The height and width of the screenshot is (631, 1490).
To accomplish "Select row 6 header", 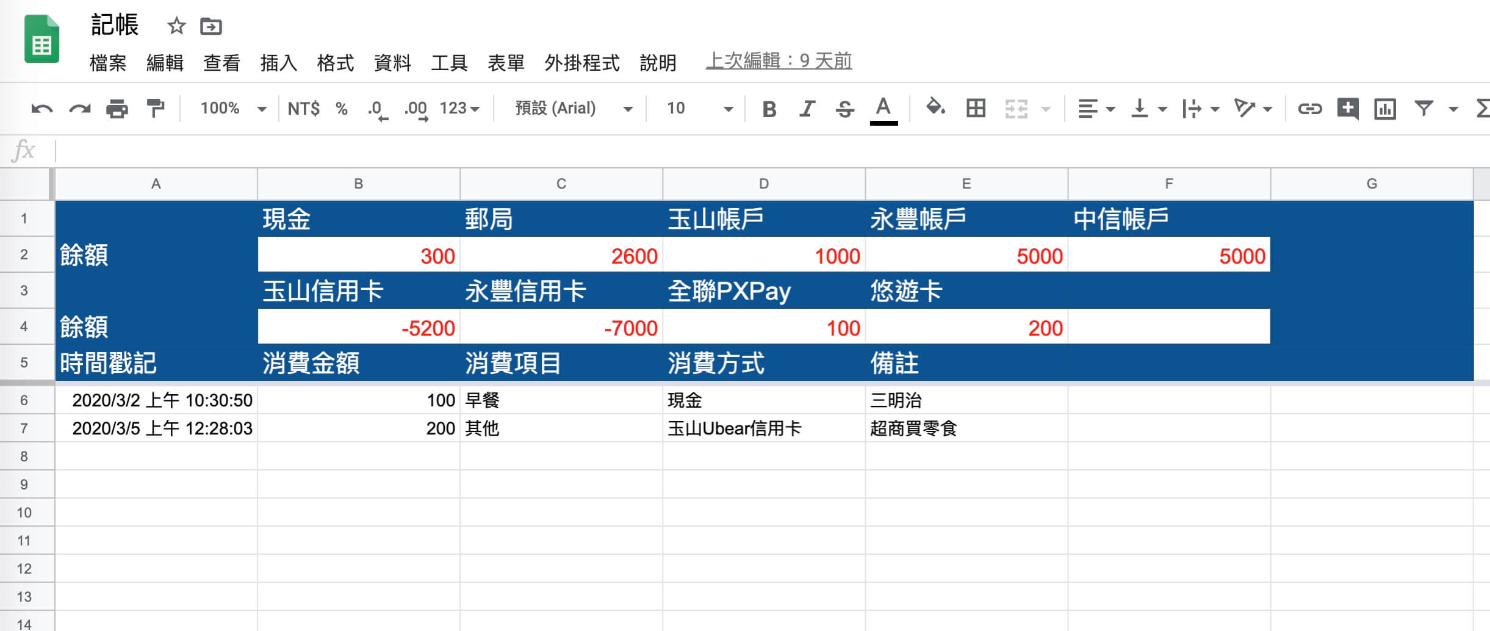I will tap(24, 400).
